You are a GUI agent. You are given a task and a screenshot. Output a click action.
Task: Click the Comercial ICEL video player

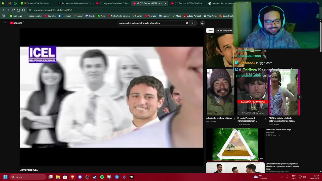pos(111,97)
